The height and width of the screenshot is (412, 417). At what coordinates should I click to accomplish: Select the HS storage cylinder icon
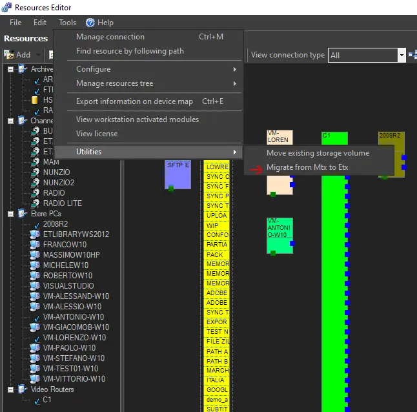(35, 100)
